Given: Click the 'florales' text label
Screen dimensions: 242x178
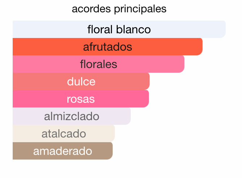Looking at the screenshot, I should pyautogui.click(x=99, y=64).
